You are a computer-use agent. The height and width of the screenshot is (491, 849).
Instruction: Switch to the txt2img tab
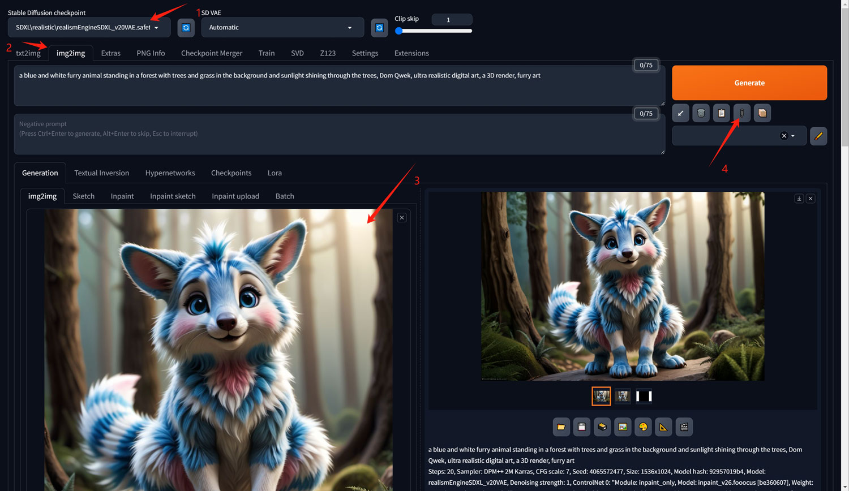[28, 53]
